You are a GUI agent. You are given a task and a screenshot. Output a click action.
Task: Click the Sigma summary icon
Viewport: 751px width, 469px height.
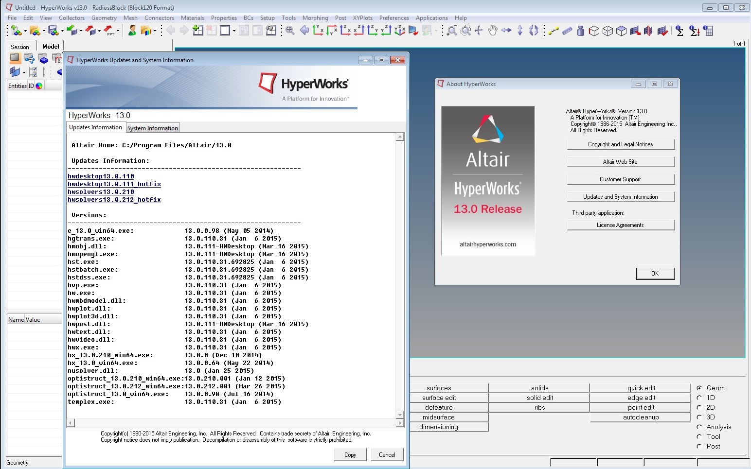[x=679, y=31]
